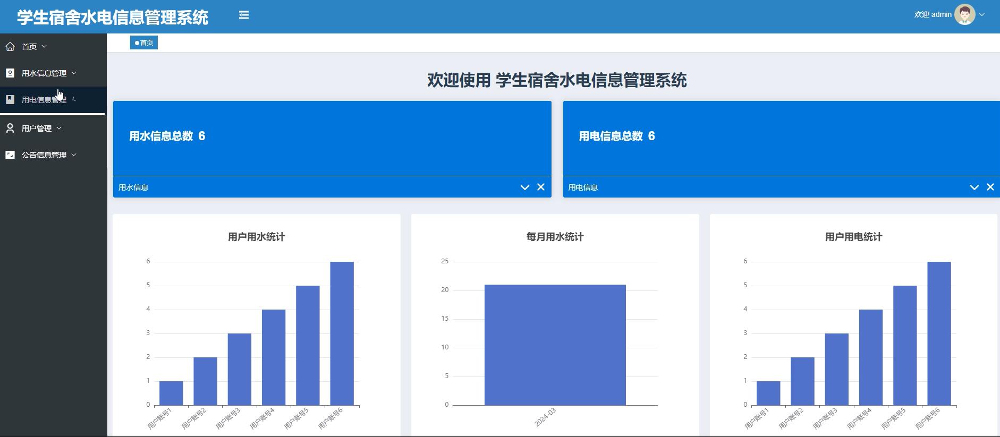Click the 用电信息 footer label

coord(583,187)
